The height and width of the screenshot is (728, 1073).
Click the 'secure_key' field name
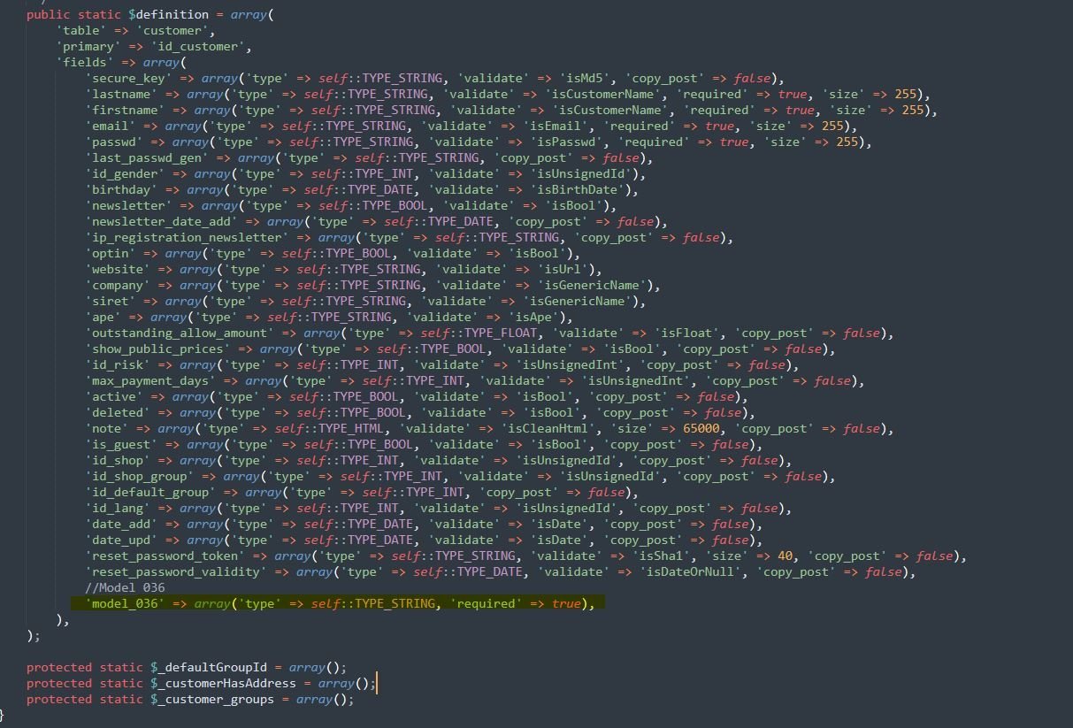coord(128,78)
